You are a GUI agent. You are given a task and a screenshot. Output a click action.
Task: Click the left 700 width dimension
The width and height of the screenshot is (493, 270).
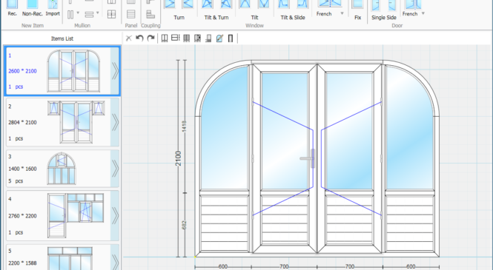click(x=284, y=266)
